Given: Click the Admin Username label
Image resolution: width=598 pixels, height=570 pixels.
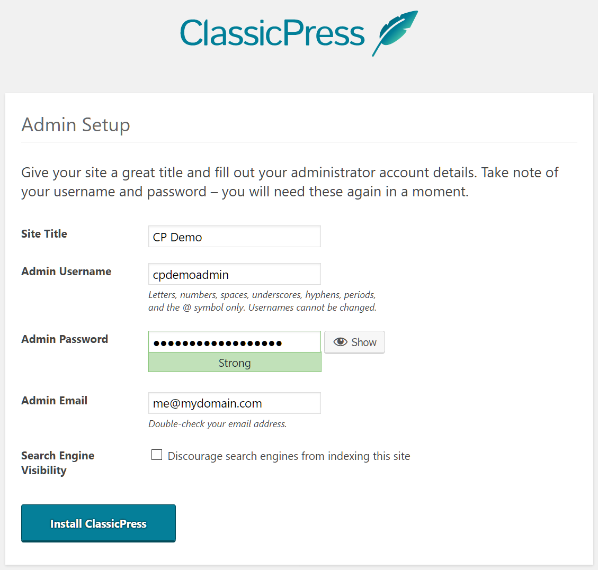Looking at the screenshot, I should 66,272.
